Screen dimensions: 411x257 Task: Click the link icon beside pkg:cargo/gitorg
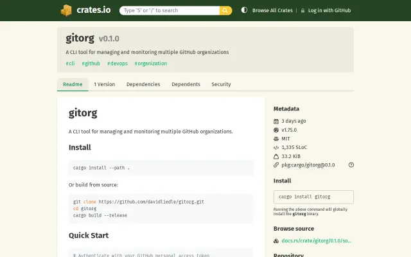(x=276, y=165)
